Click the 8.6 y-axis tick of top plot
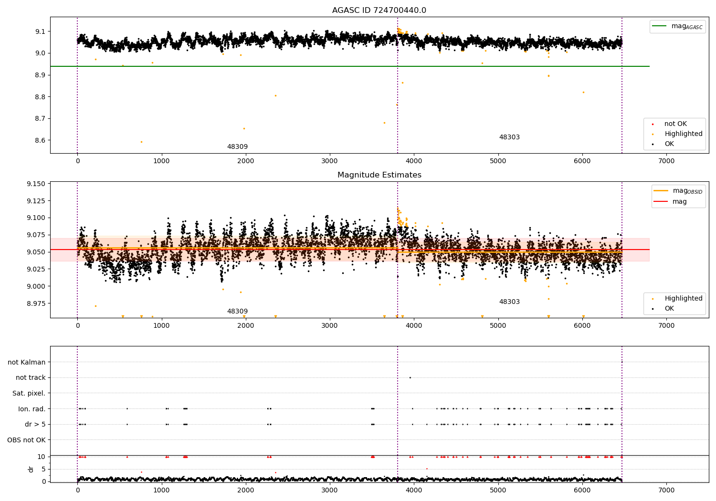Image resolution: width=716 pixels, height=501 pixels. pos(41,140)
